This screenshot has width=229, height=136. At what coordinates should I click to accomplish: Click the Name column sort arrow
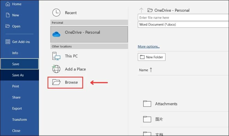[x=151, y=70]
